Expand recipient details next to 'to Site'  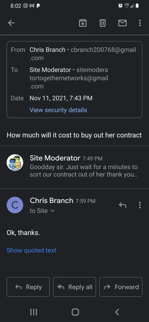tap(53, 211)
